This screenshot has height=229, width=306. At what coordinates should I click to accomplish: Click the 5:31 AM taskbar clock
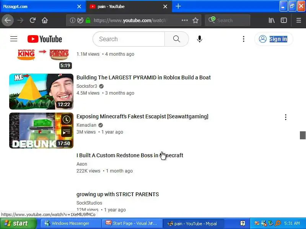tap(292, 223)
